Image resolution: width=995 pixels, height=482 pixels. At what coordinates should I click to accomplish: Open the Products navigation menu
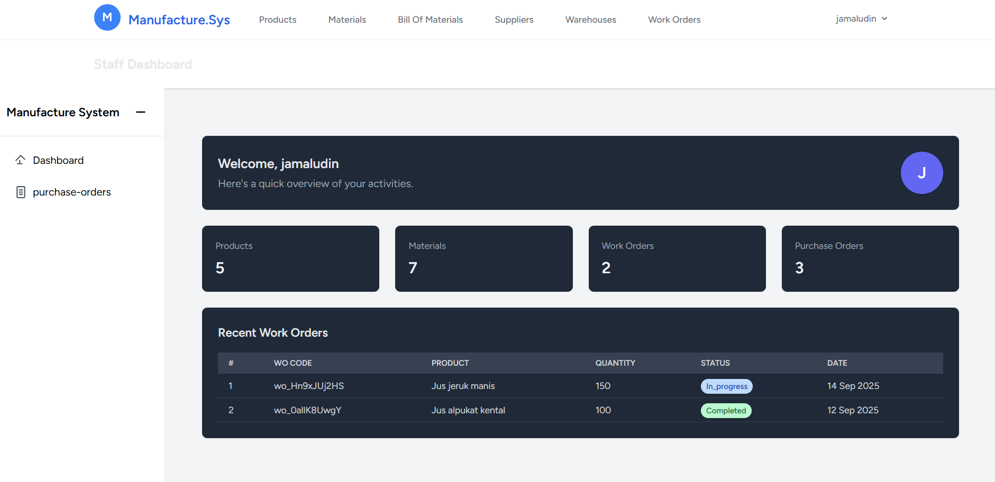coord(277,20)
